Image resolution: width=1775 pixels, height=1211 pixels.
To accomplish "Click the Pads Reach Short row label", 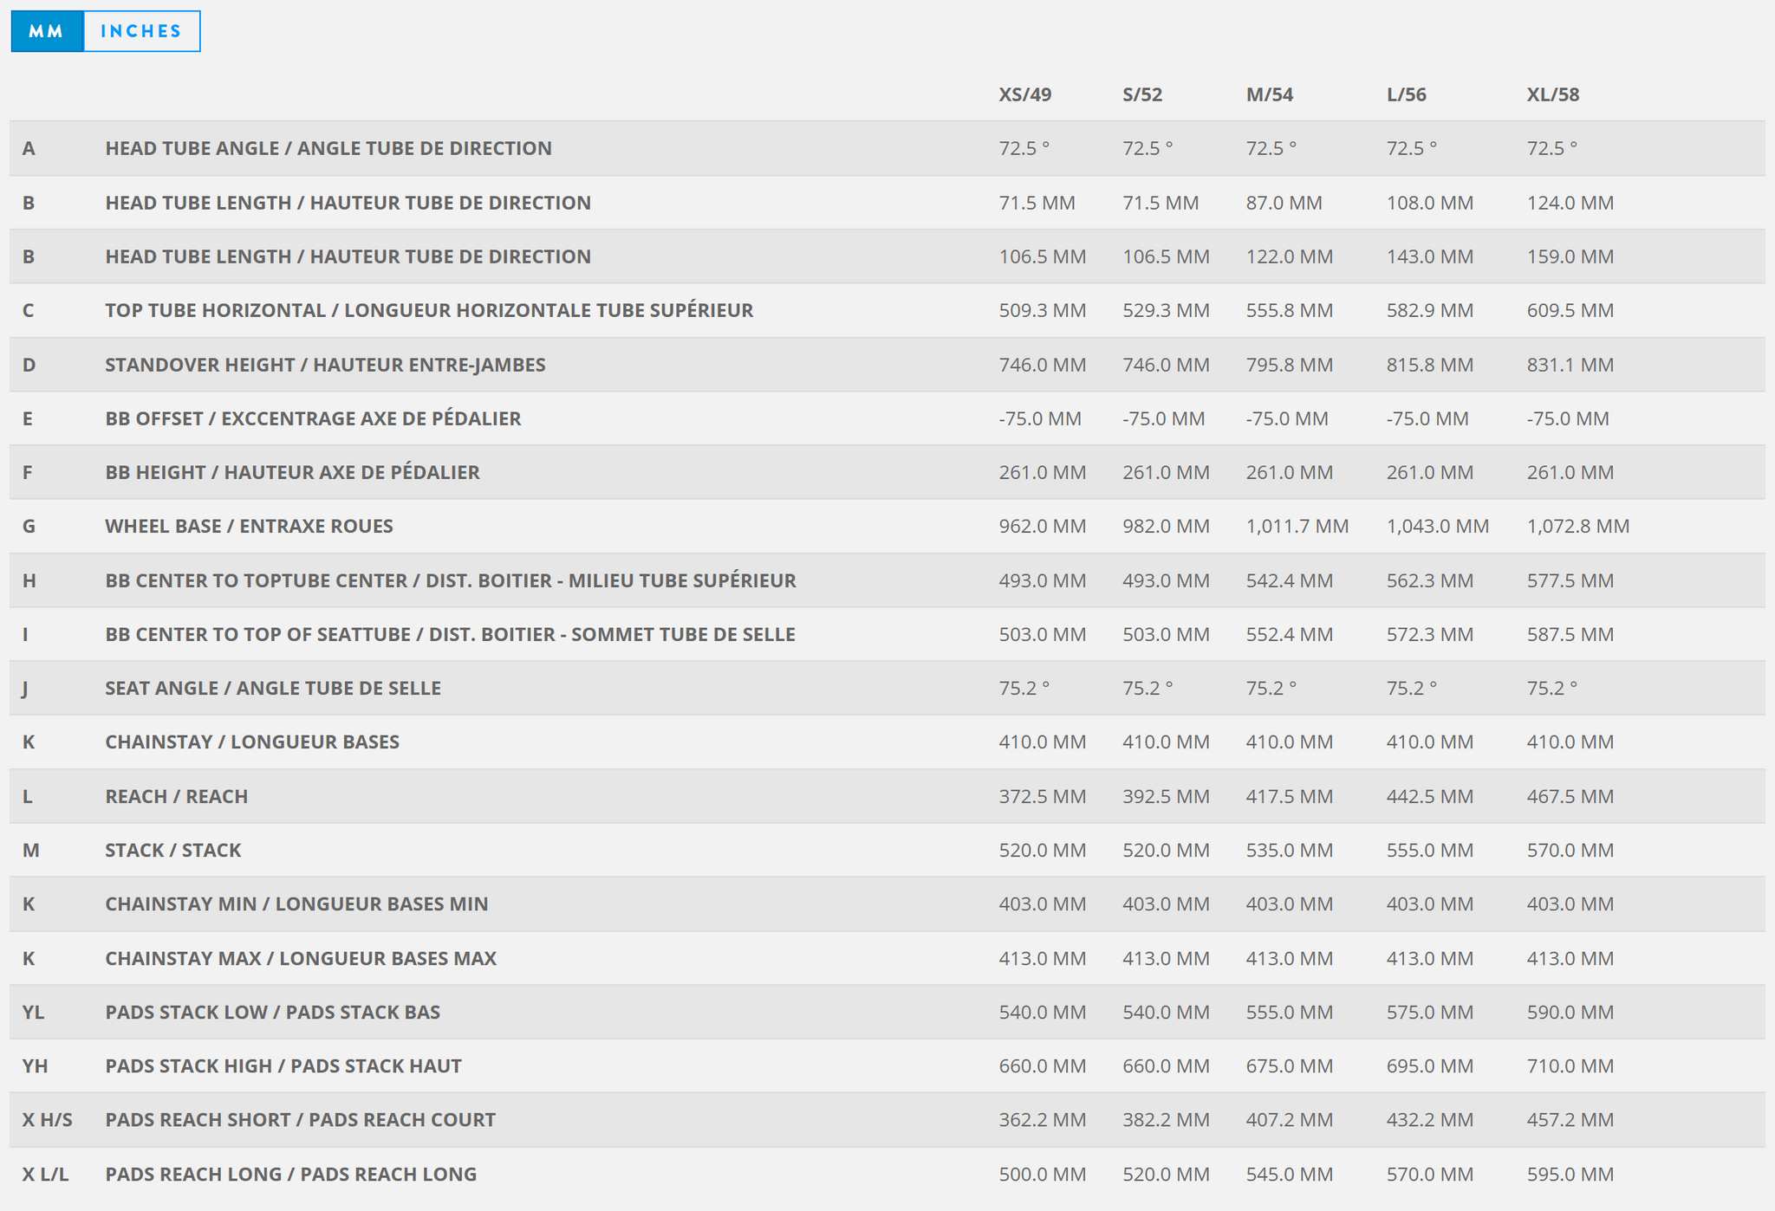I will (301, 1119).
